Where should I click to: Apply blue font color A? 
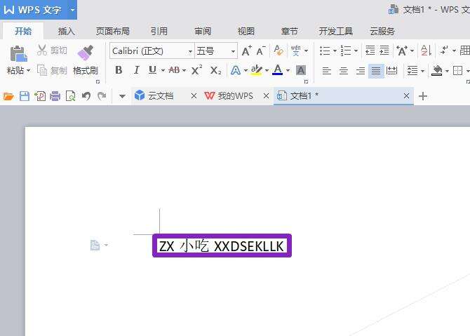pyautogui.click(x=278, y=70)
